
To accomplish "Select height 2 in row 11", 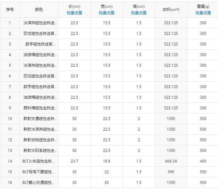I will point(139,129).
